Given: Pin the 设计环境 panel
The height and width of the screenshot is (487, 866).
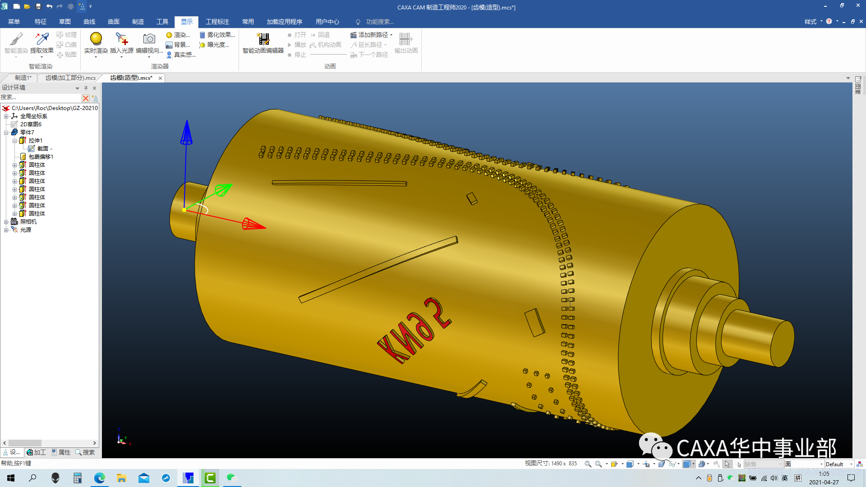Looking at the screenshot, I should tap(86, 88).
